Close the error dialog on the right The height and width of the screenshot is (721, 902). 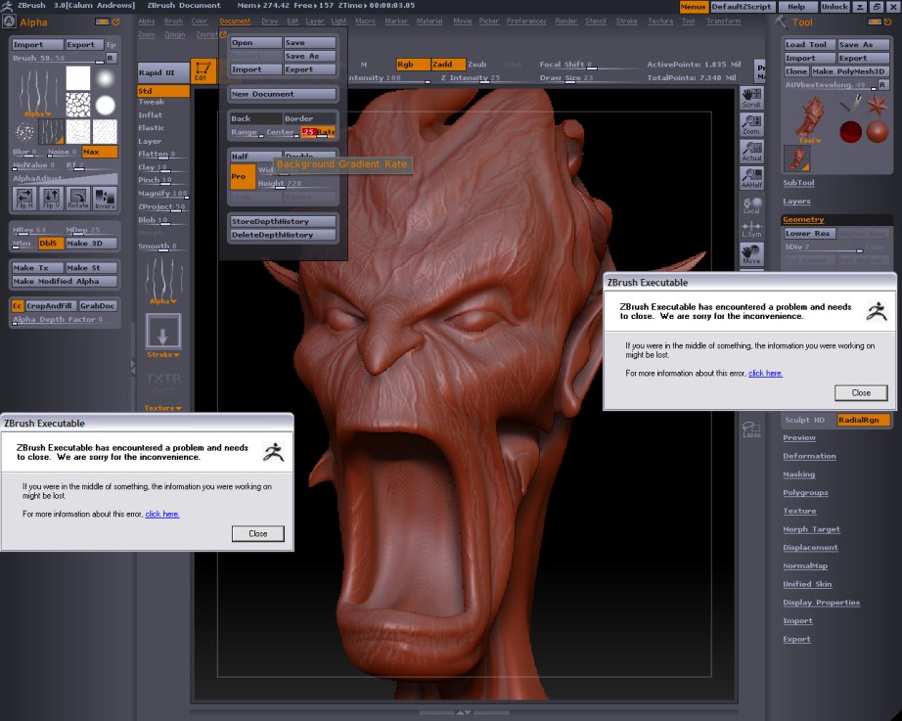pyautogui.click(x=861, y=393)
